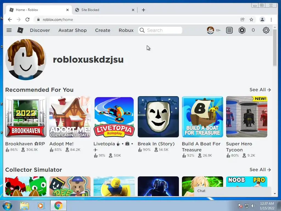Viewport: 281px width, 211px height.
Task: Click the Break In (Story) title text
Action: click(156, 144)
